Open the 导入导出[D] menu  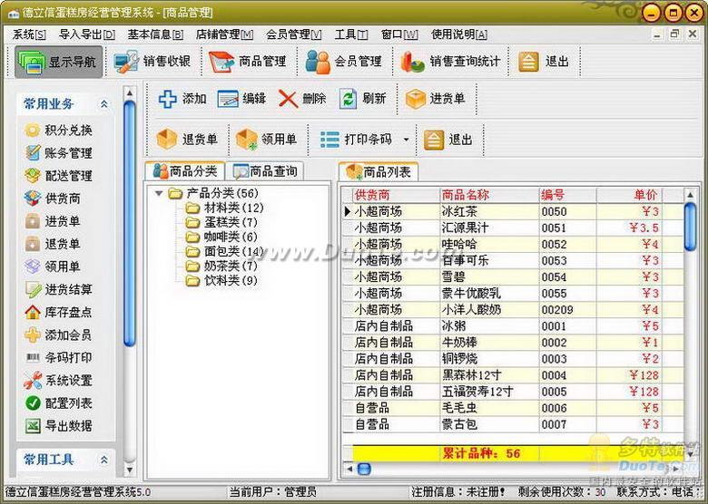point(87,34)
